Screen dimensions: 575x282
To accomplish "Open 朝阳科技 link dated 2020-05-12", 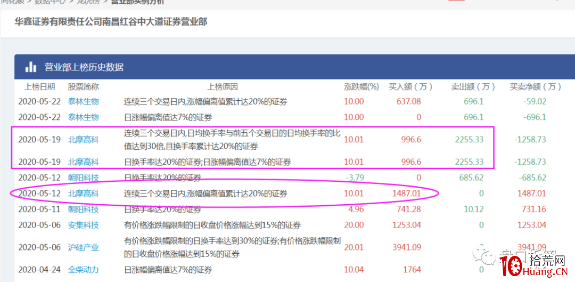I will (x=83, y=178).
